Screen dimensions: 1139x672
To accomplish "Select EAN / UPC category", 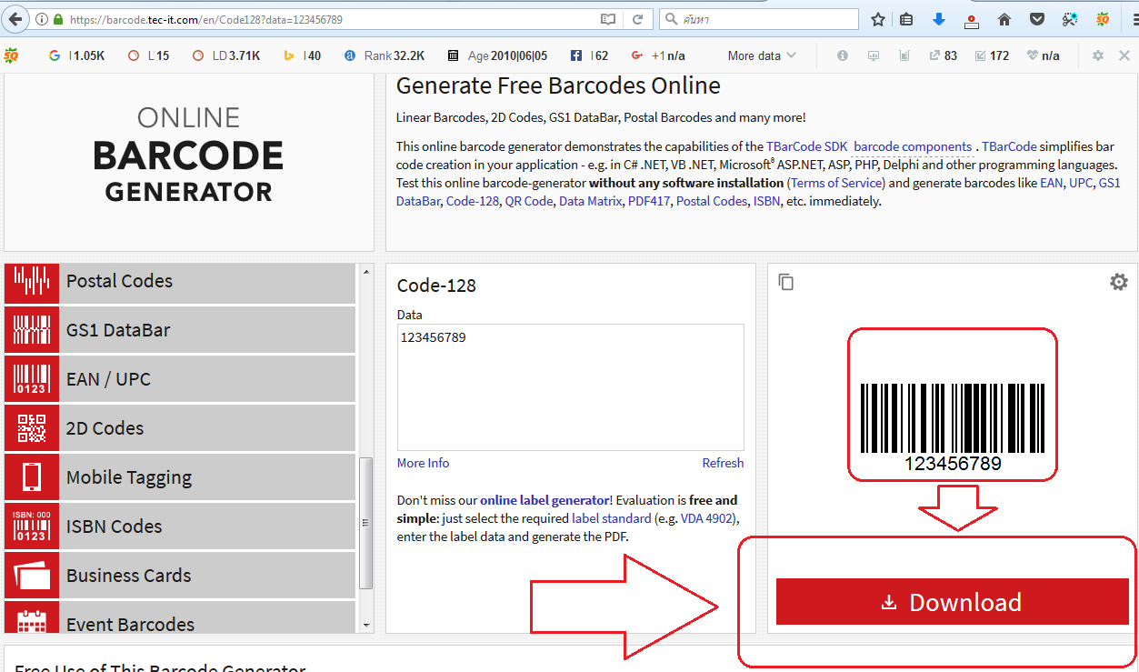I will 180,379.
